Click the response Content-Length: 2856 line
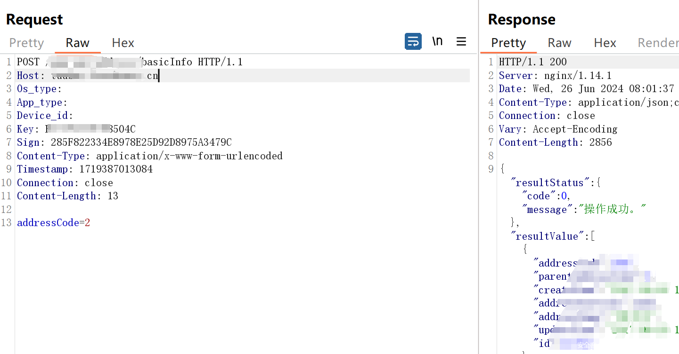 pyautogui.click(x=555, y=142)
